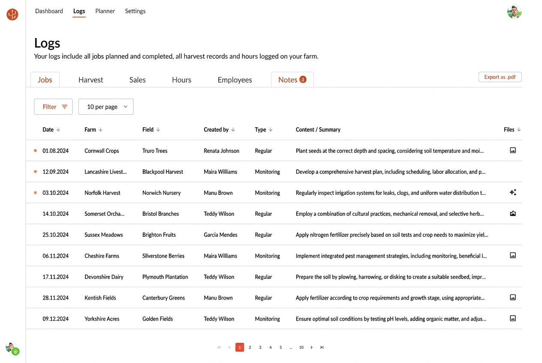Click the farm app logo icon
542x363 pixels.
pos(12,15)
